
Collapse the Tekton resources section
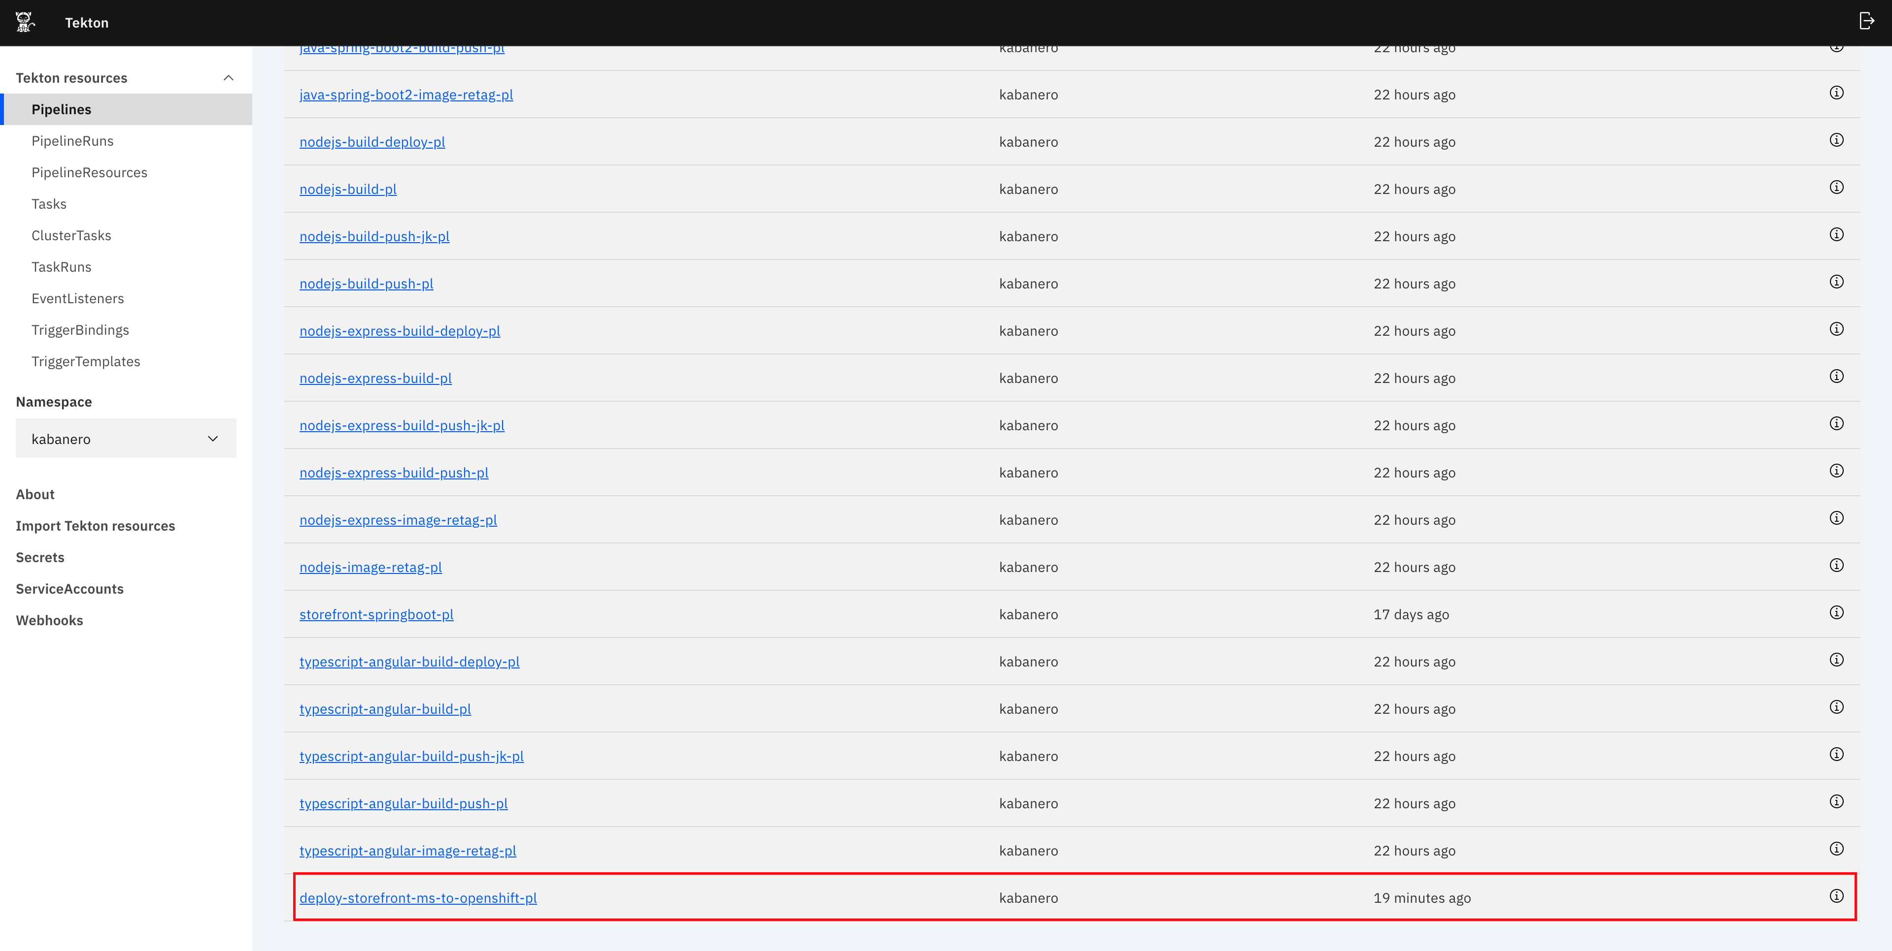pos(229,78)
